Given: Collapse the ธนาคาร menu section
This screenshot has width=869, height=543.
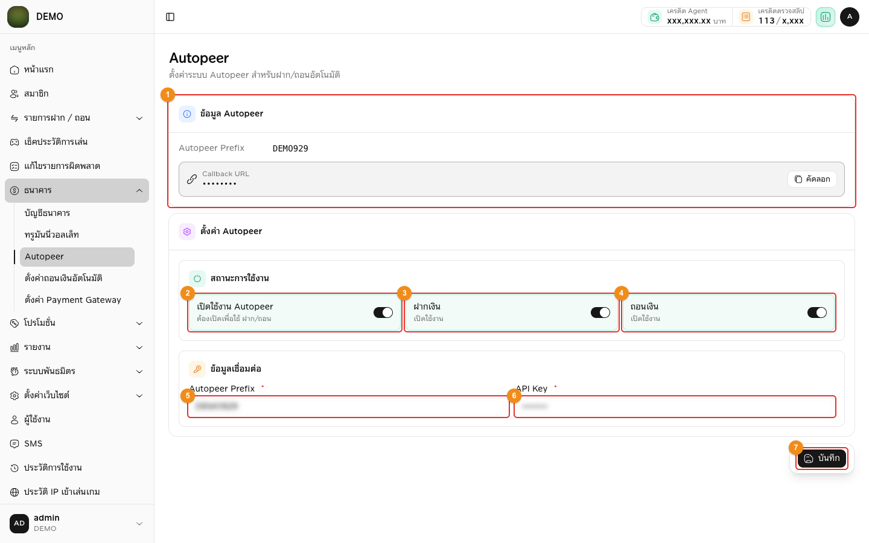Looking at the screenshot, I should (77, 191).
